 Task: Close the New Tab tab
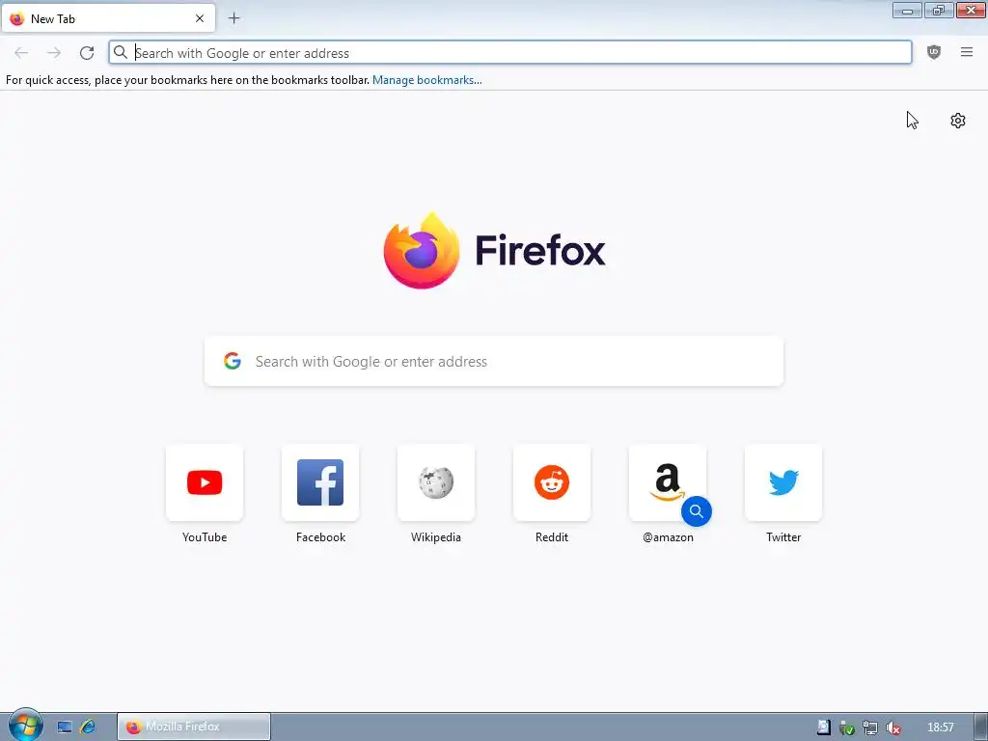[x=200, y=18]
